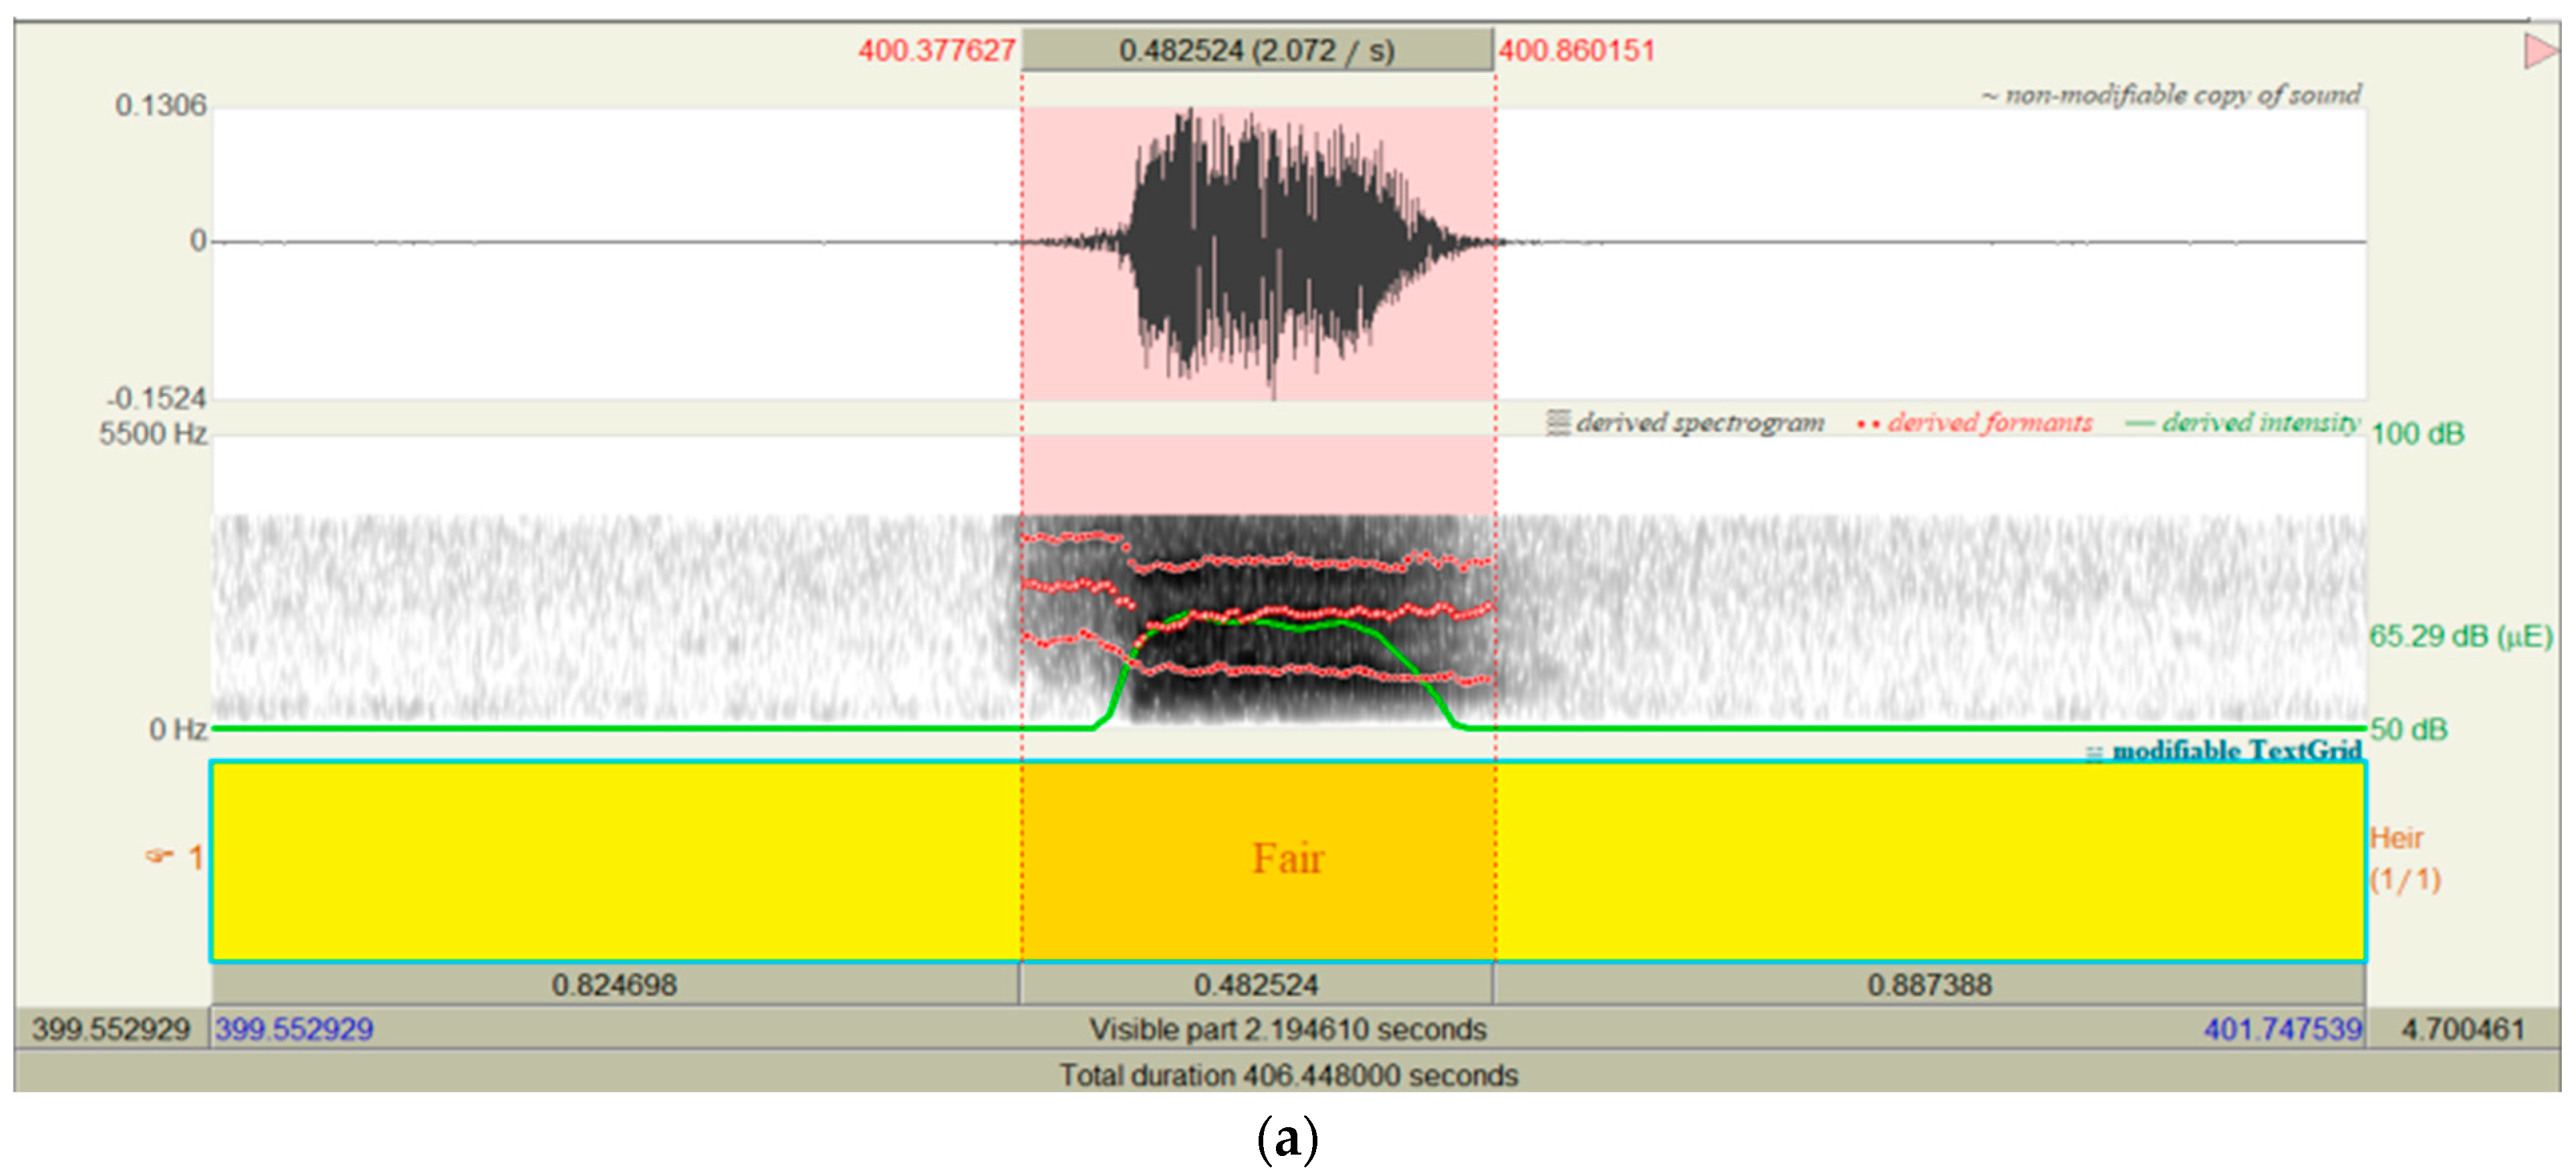Play the selection bar 0.482524 (2.072 / s)
2576x1176 pixels.
[1257, 50]
